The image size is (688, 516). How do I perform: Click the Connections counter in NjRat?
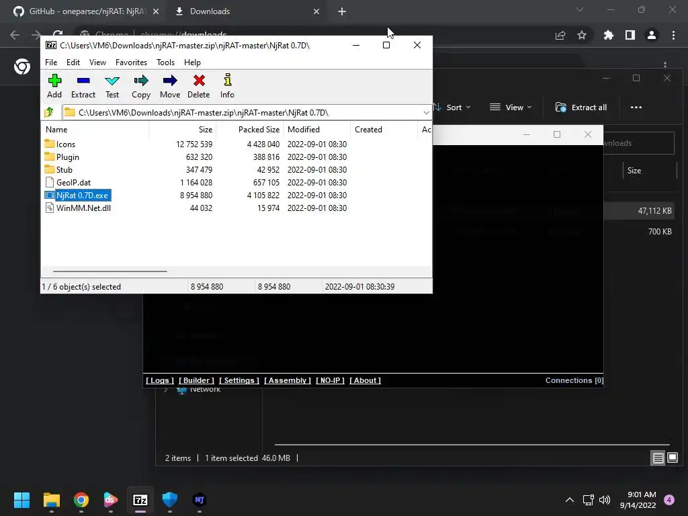[574, 380]
